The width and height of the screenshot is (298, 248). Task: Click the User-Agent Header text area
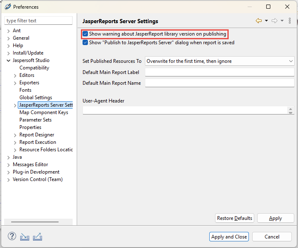pyautogui.click(x=185, y=110)
